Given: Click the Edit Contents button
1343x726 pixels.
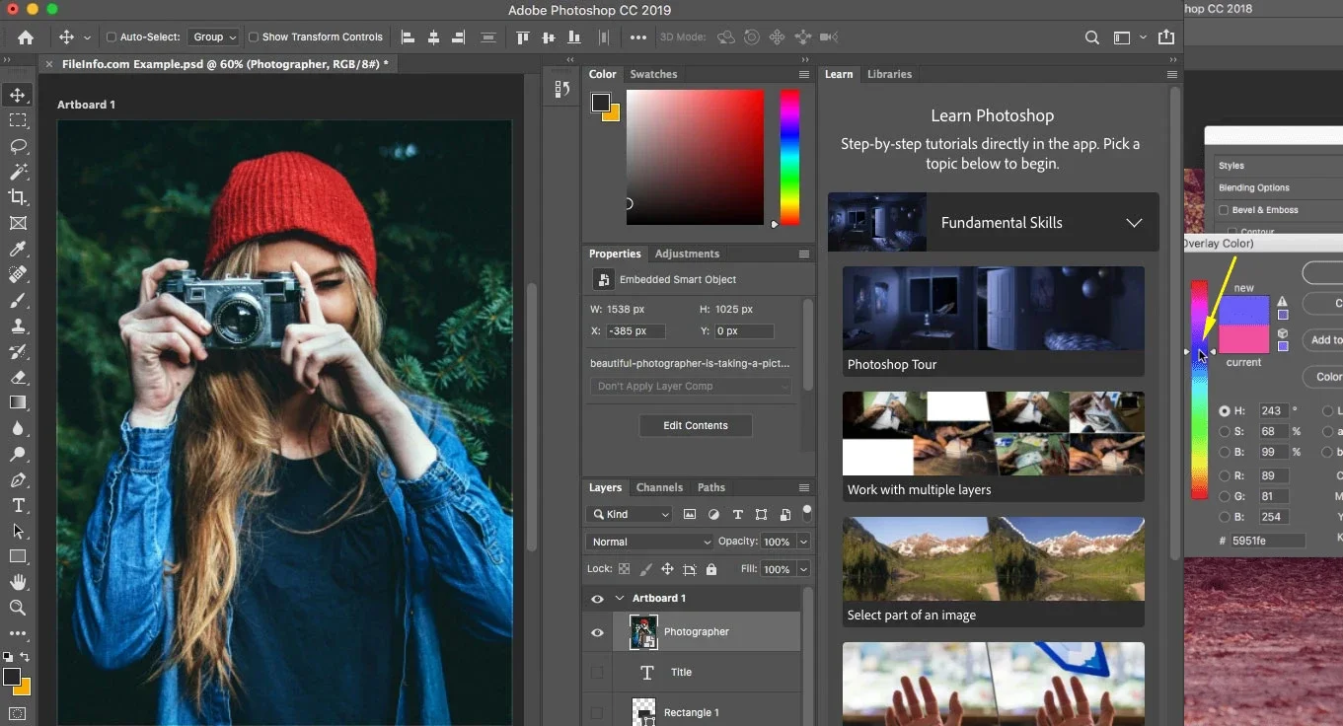Looking at the screenshot, I should click(x=696, y=426).
